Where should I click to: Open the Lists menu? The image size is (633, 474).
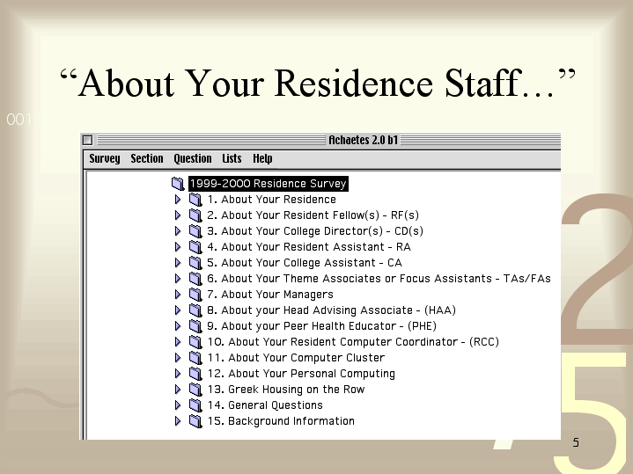(x=232, y=158)
